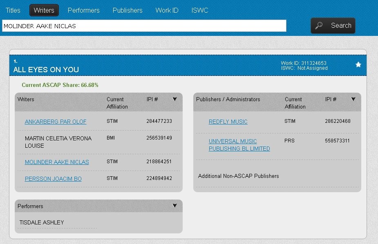The width and height of the screenshot is (378, 244).
Task: Click the Publishers / Administrators header label
Action: click(x=228, y=100)
